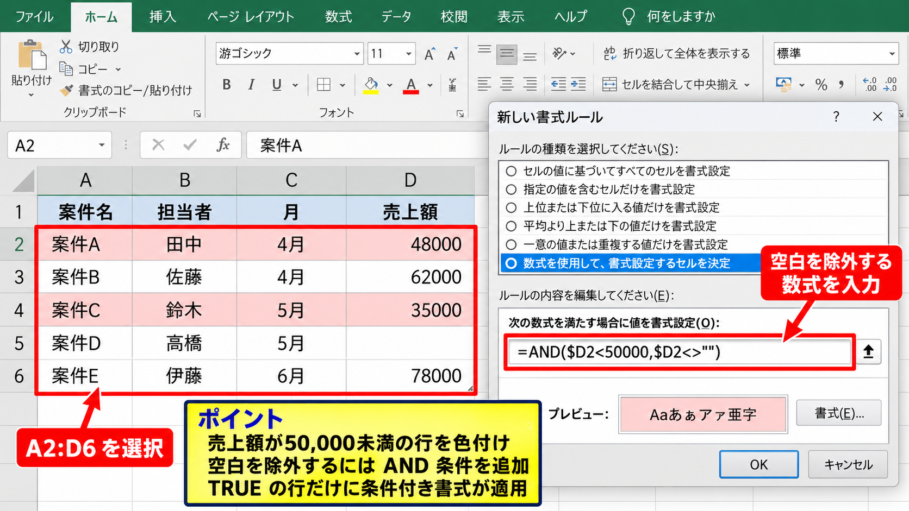Click the Paste (貼り付け) clipboard icon
The height and width of the screenshot is (511, 909).
click(32, 55)
